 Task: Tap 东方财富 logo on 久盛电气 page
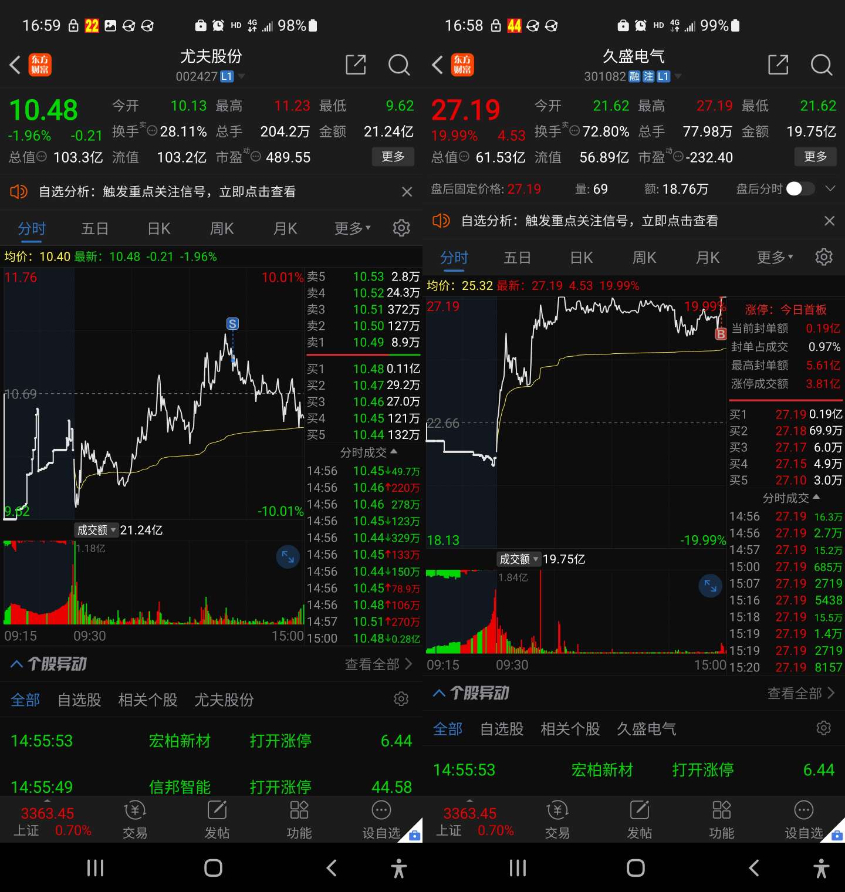(x=462, y=65)
